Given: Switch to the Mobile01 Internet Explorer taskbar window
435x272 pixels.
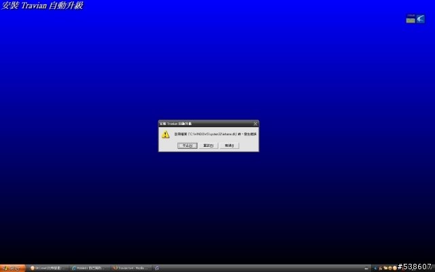Looking at the screenshot, I should coord(89,268).
